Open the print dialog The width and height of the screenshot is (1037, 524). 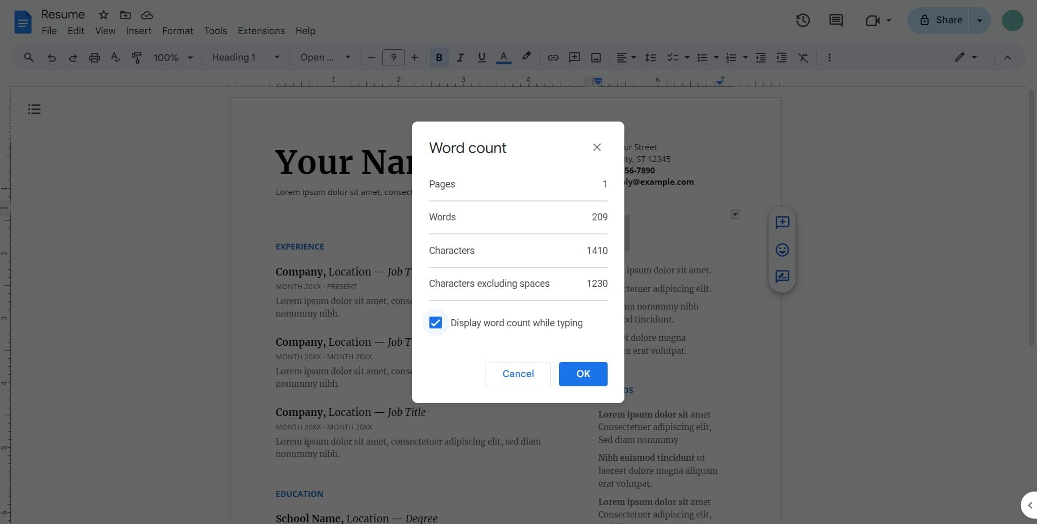pos(95,57)
